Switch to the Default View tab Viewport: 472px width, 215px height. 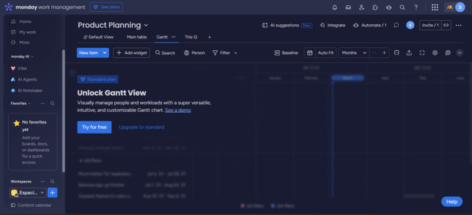(x=99, y=37)
